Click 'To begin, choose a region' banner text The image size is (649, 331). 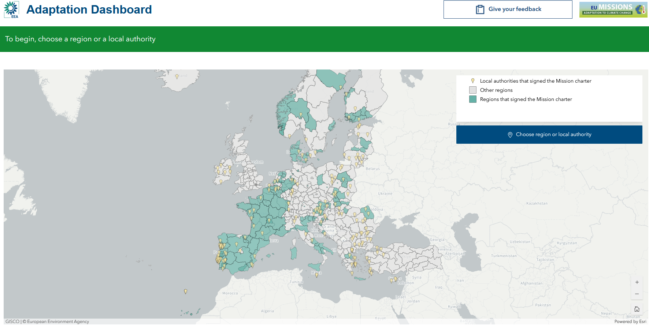[80, 39]
